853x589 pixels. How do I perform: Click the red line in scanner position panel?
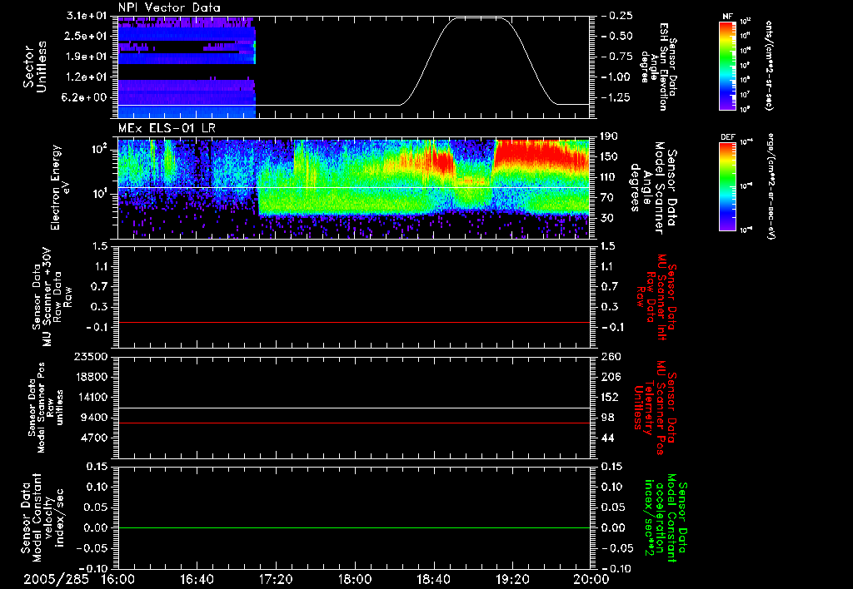pos(354,423)
